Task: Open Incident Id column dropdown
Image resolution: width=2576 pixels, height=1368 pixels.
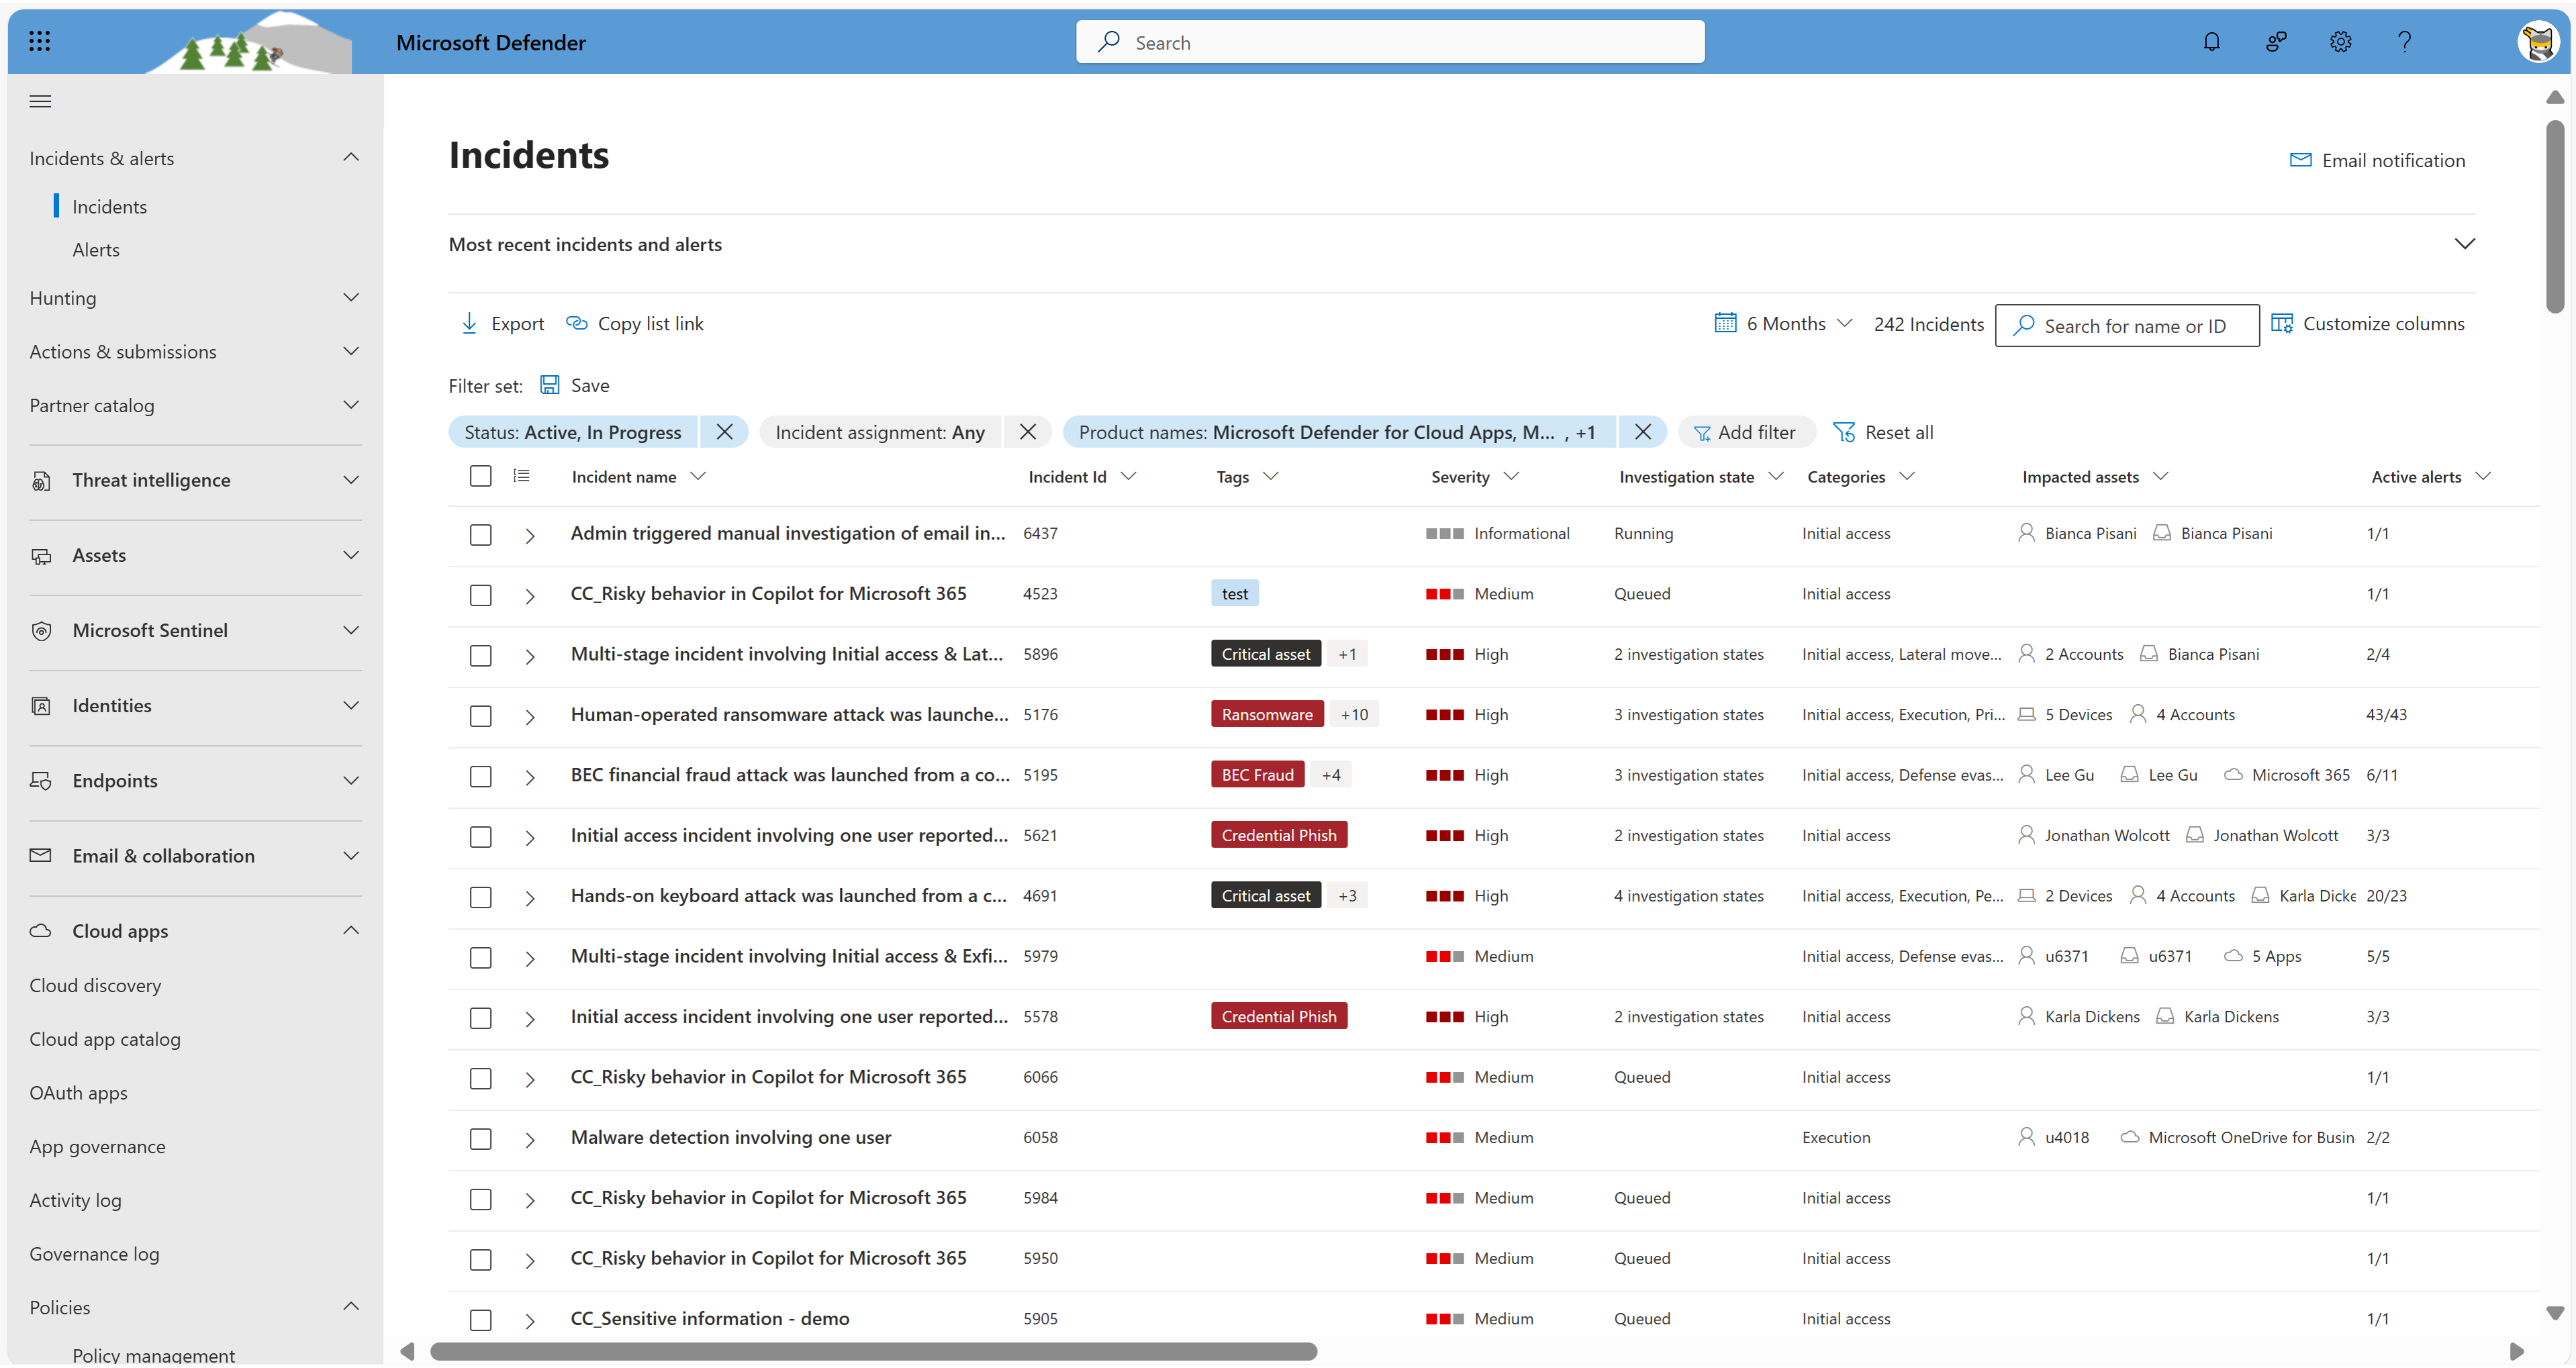Action: pyautogui.click(x=1128, y=476)
